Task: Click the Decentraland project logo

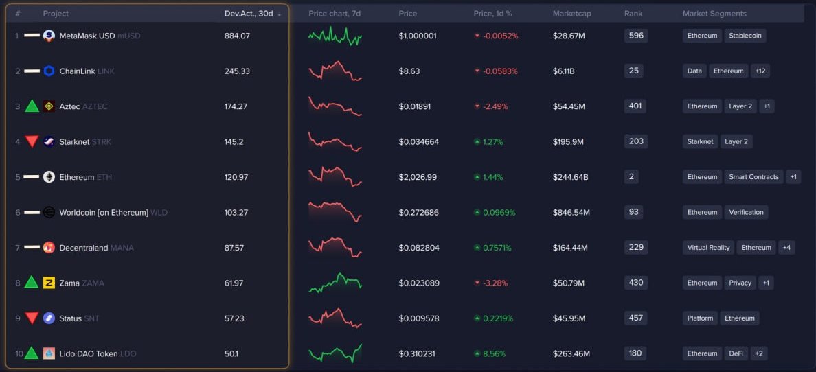Action: pos(49,248)
